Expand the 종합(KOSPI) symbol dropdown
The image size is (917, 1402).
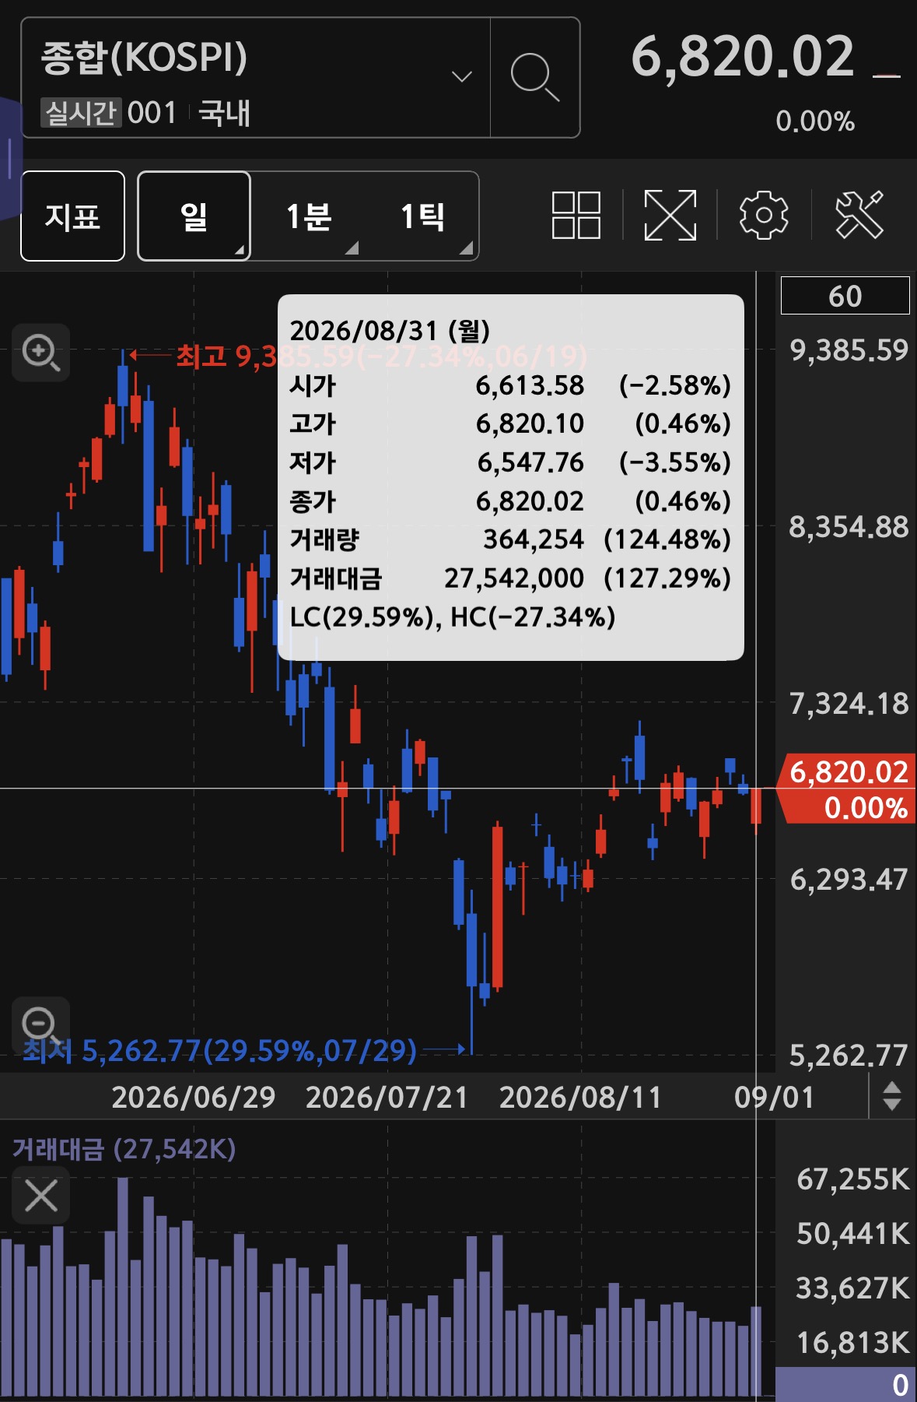click(x=462, y=76)
